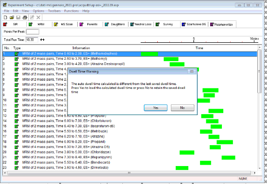Add a Parents scan function

tap(90, 24)
